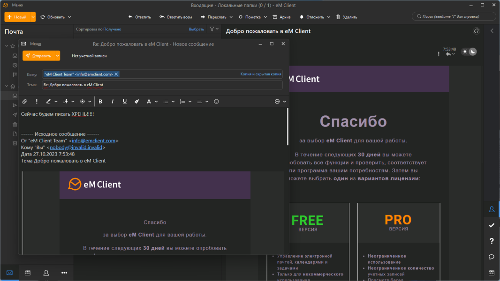Open the font color A picker
The image size is (500, 281).
pyautogui.click(x=149, y=102)
